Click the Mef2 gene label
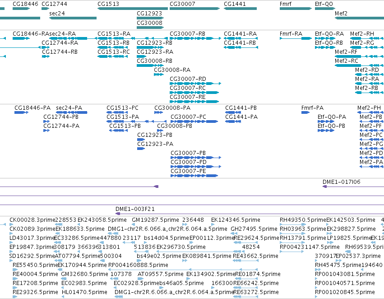Image resolution: width=384 pixels, height=299 pixels. tap(341, 14)
